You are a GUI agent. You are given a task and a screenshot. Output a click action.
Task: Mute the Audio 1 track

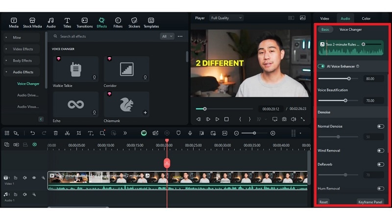[x=25, y=195]
